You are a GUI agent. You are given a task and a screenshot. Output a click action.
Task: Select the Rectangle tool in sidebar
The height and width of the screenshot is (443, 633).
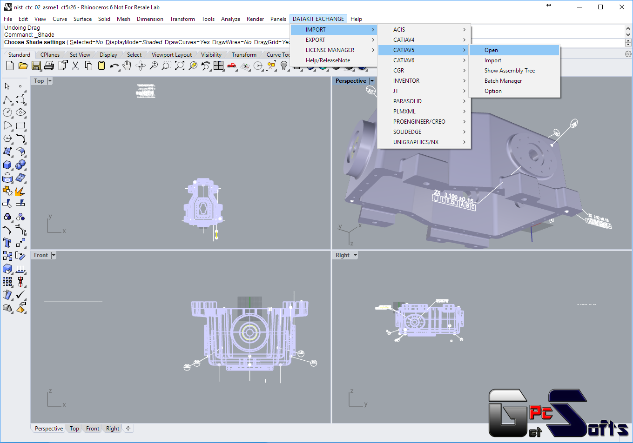20,126
